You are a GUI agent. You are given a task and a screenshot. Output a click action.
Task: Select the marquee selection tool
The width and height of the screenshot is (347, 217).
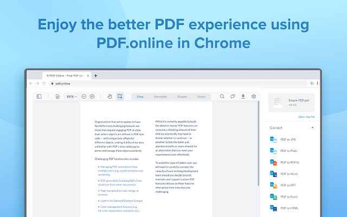pyautogui.click(x=120, y=97)
